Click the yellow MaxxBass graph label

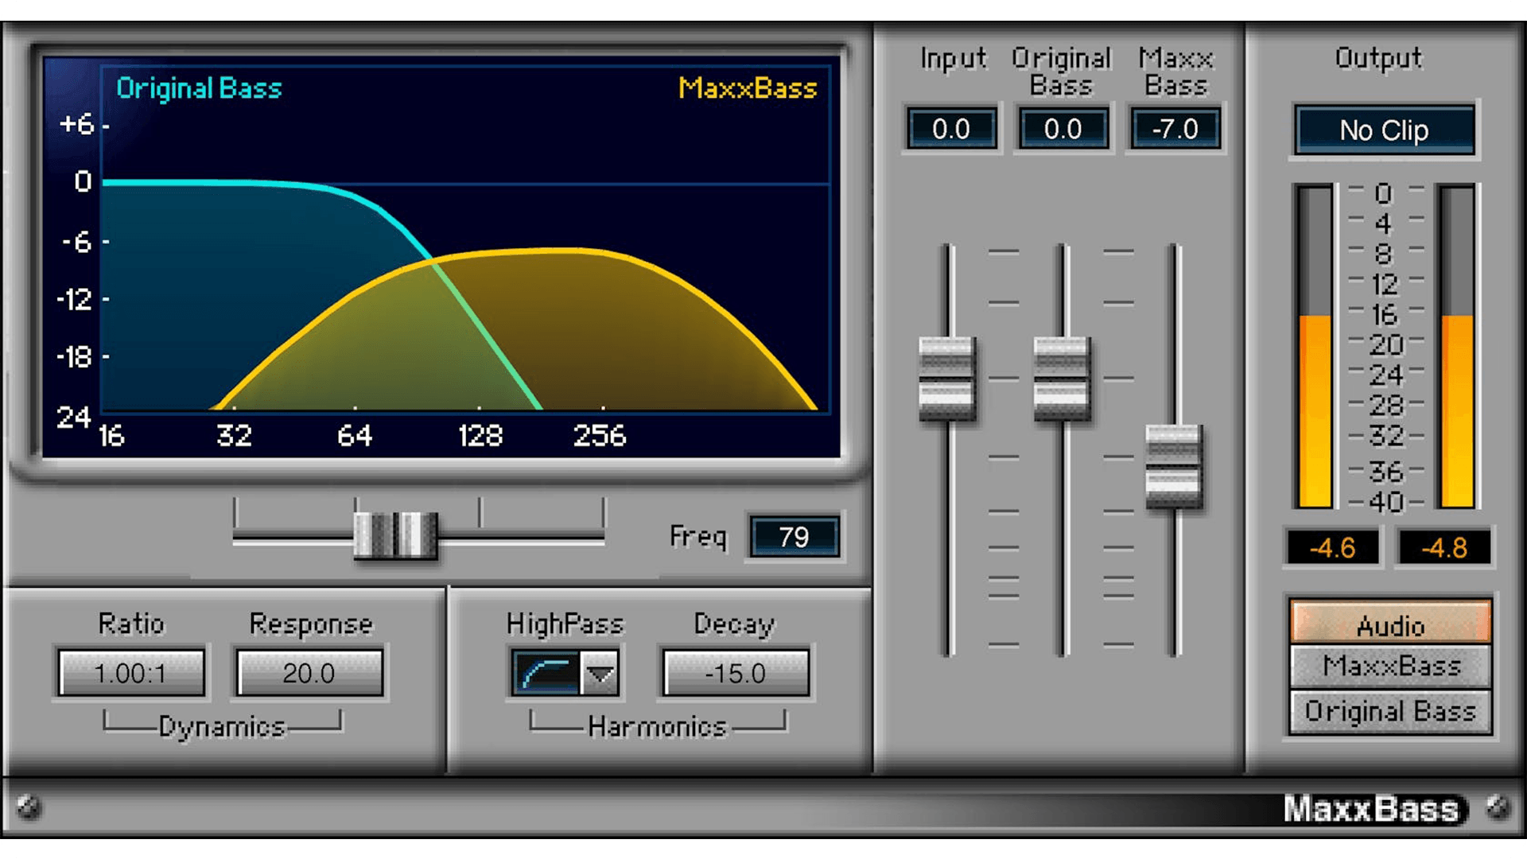[x=747, y=87]
